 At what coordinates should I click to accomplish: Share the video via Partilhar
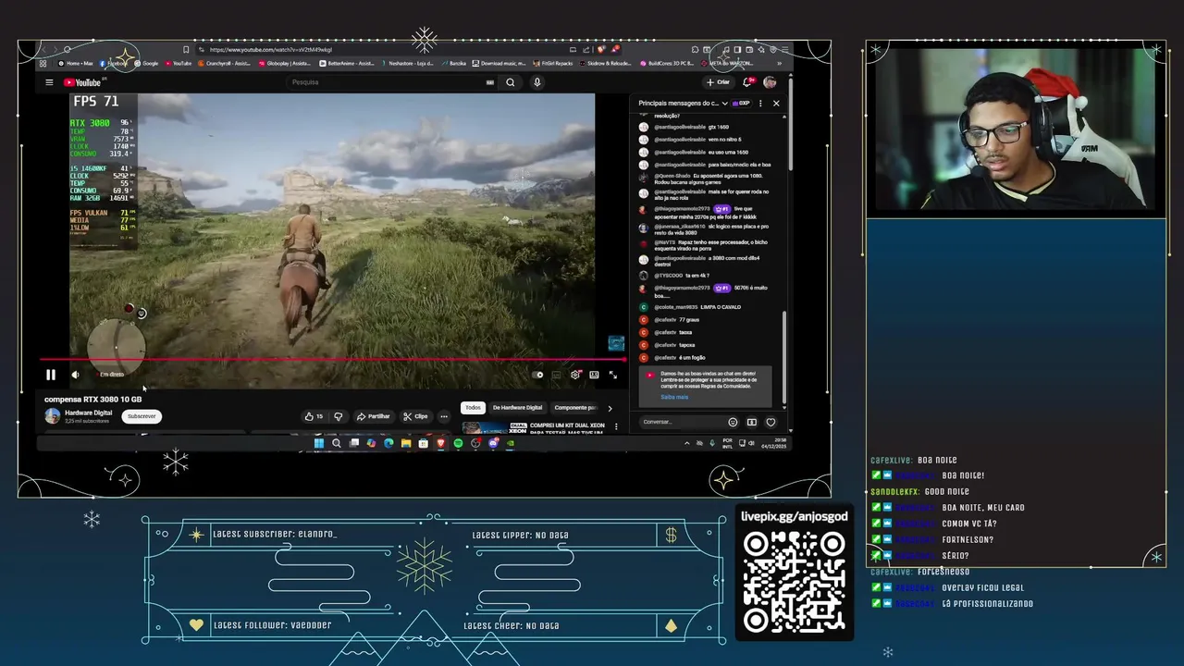pyautogui.click(x=374, y=416)
